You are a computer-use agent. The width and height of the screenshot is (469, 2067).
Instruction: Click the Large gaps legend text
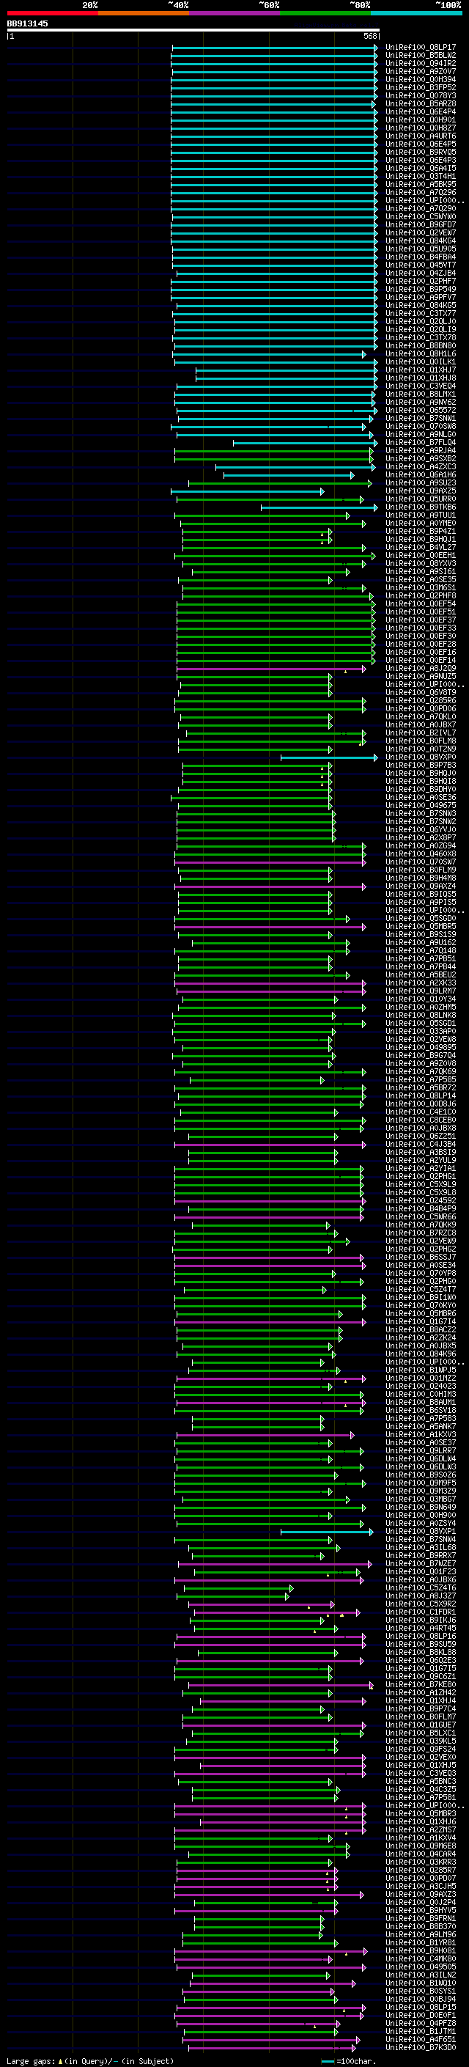[x=89, y=2060]
